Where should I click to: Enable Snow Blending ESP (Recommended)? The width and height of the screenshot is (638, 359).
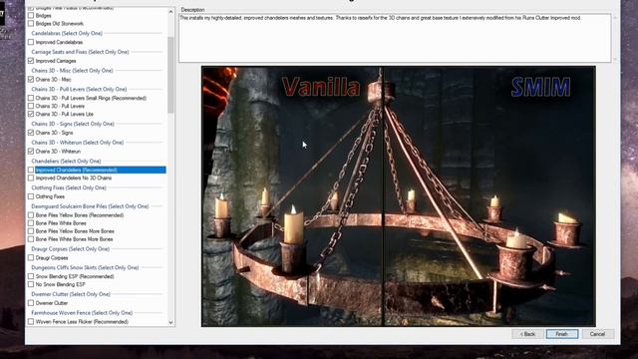tap(31, 276)
